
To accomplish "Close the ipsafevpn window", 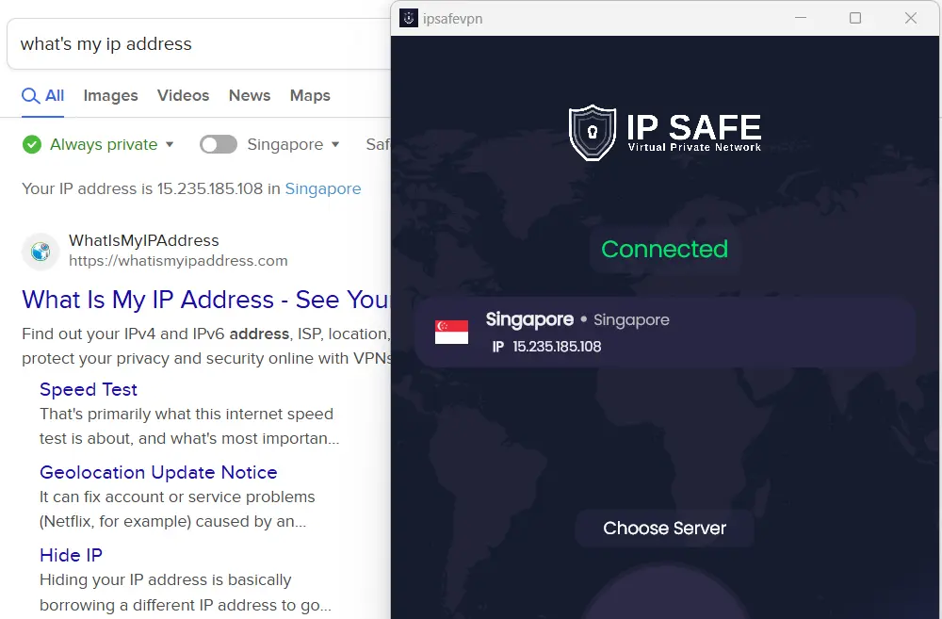I will click(x=911, y=18).
